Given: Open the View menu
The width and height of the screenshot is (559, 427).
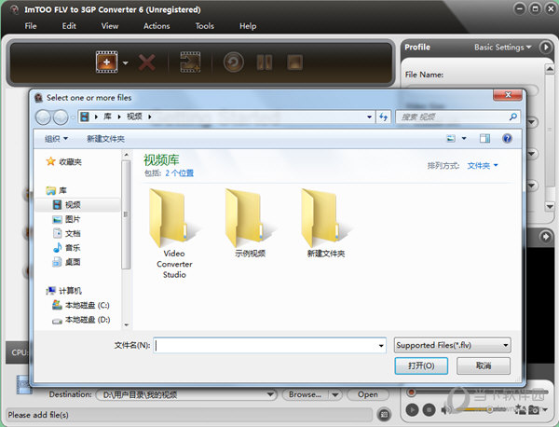Looking at the screenshot, I should [x=110, y=26].
